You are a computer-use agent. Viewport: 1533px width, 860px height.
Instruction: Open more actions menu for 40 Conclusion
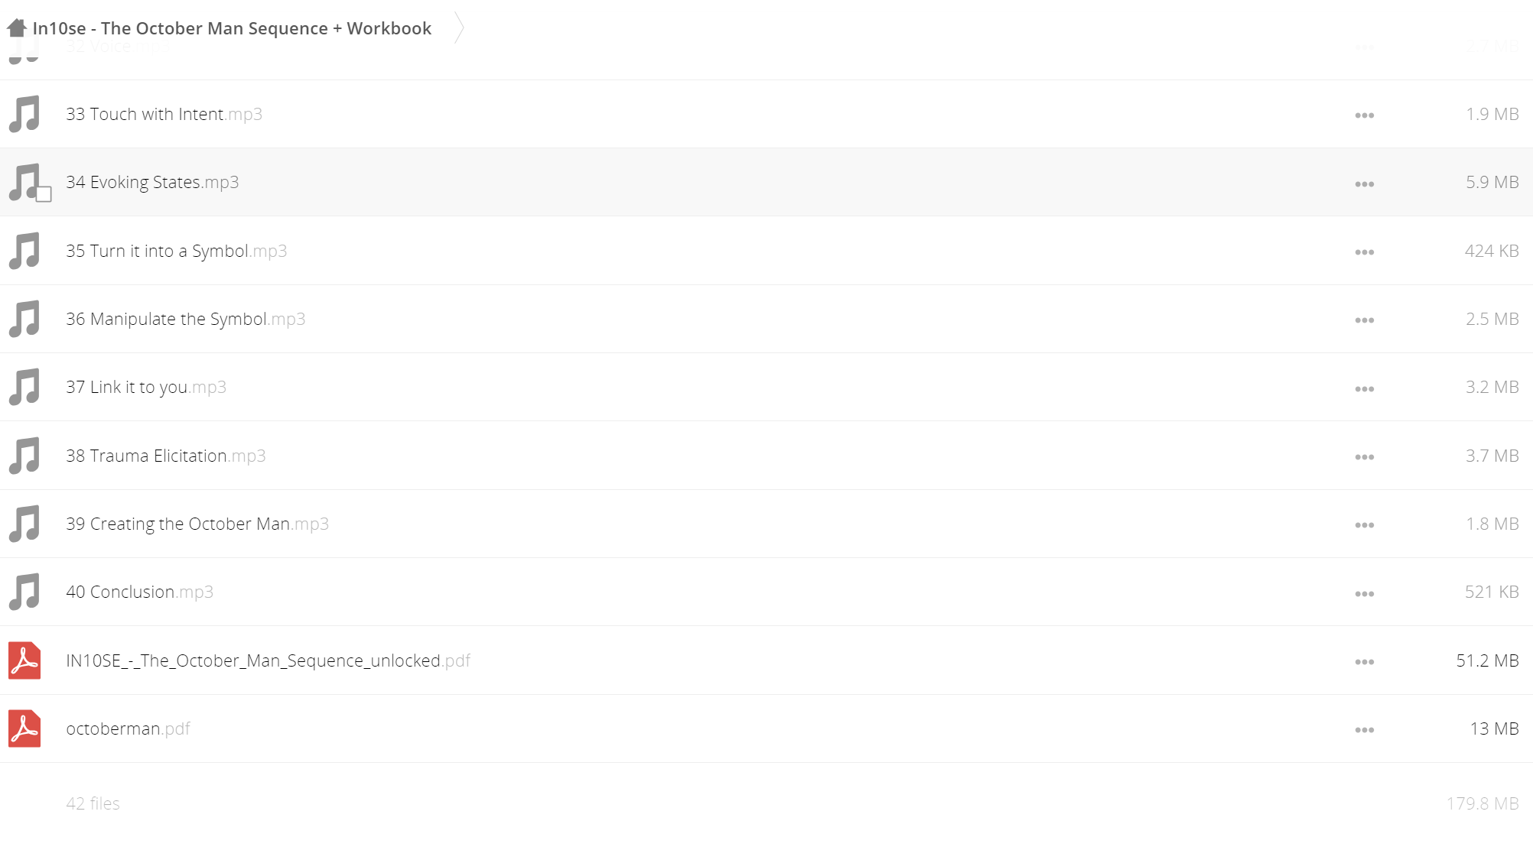(x=1365, y=594)
